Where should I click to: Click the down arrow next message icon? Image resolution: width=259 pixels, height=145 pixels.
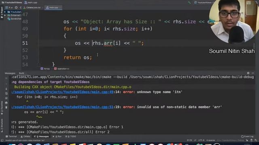click(x=6, y=89)
